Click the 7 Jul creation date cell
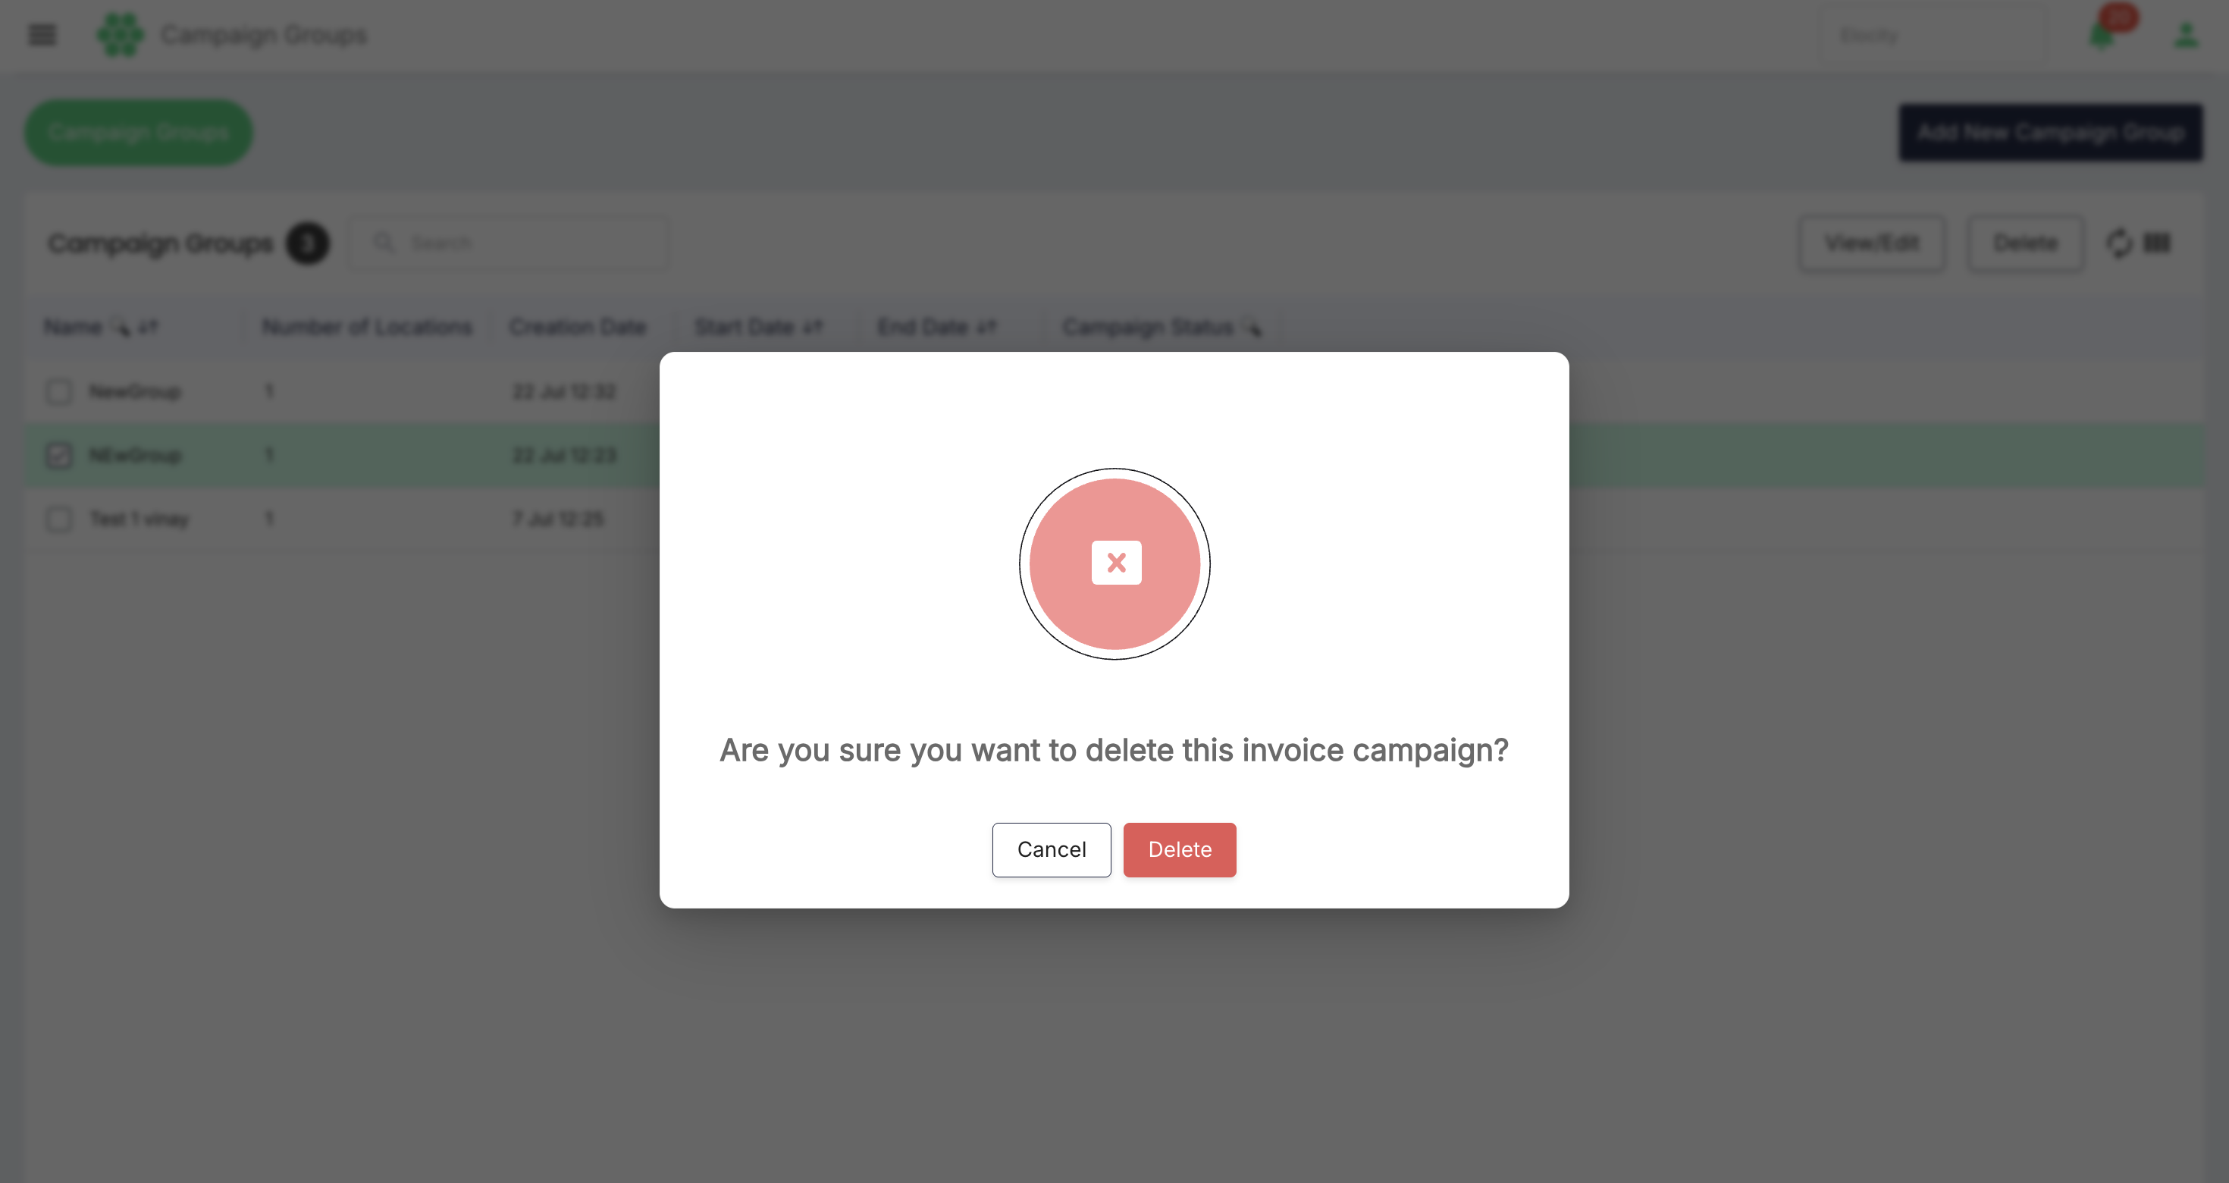Screen dimensions: 2229x1183 [558, 519]
